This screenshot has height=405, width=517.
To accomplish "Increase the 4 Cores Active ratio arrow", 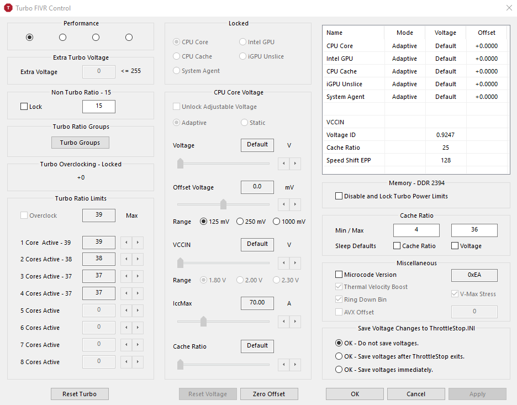I will click(138, 294).
